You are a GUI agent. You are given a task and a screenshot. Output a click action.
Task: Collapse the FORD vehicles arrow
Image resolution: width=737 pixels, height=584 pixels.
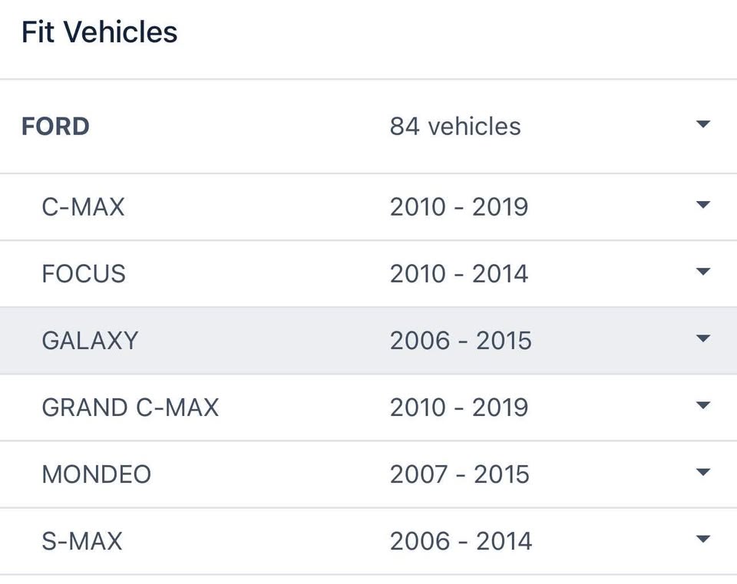pos(702,124)
